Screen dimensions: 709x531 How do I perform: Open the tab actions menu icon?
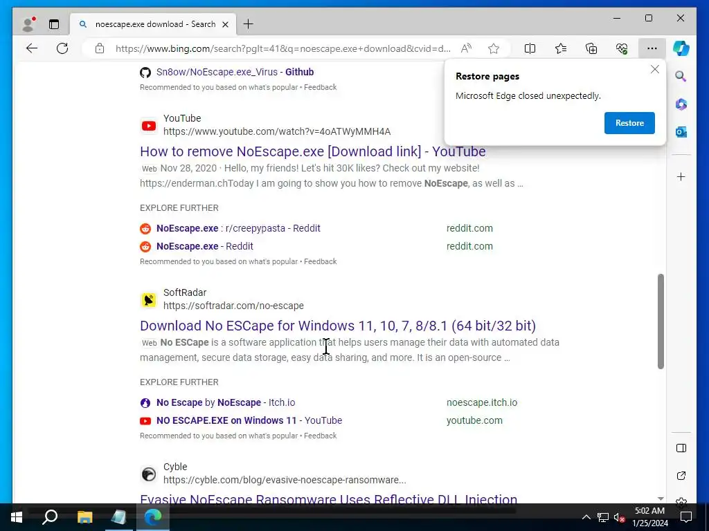point(54,24)
